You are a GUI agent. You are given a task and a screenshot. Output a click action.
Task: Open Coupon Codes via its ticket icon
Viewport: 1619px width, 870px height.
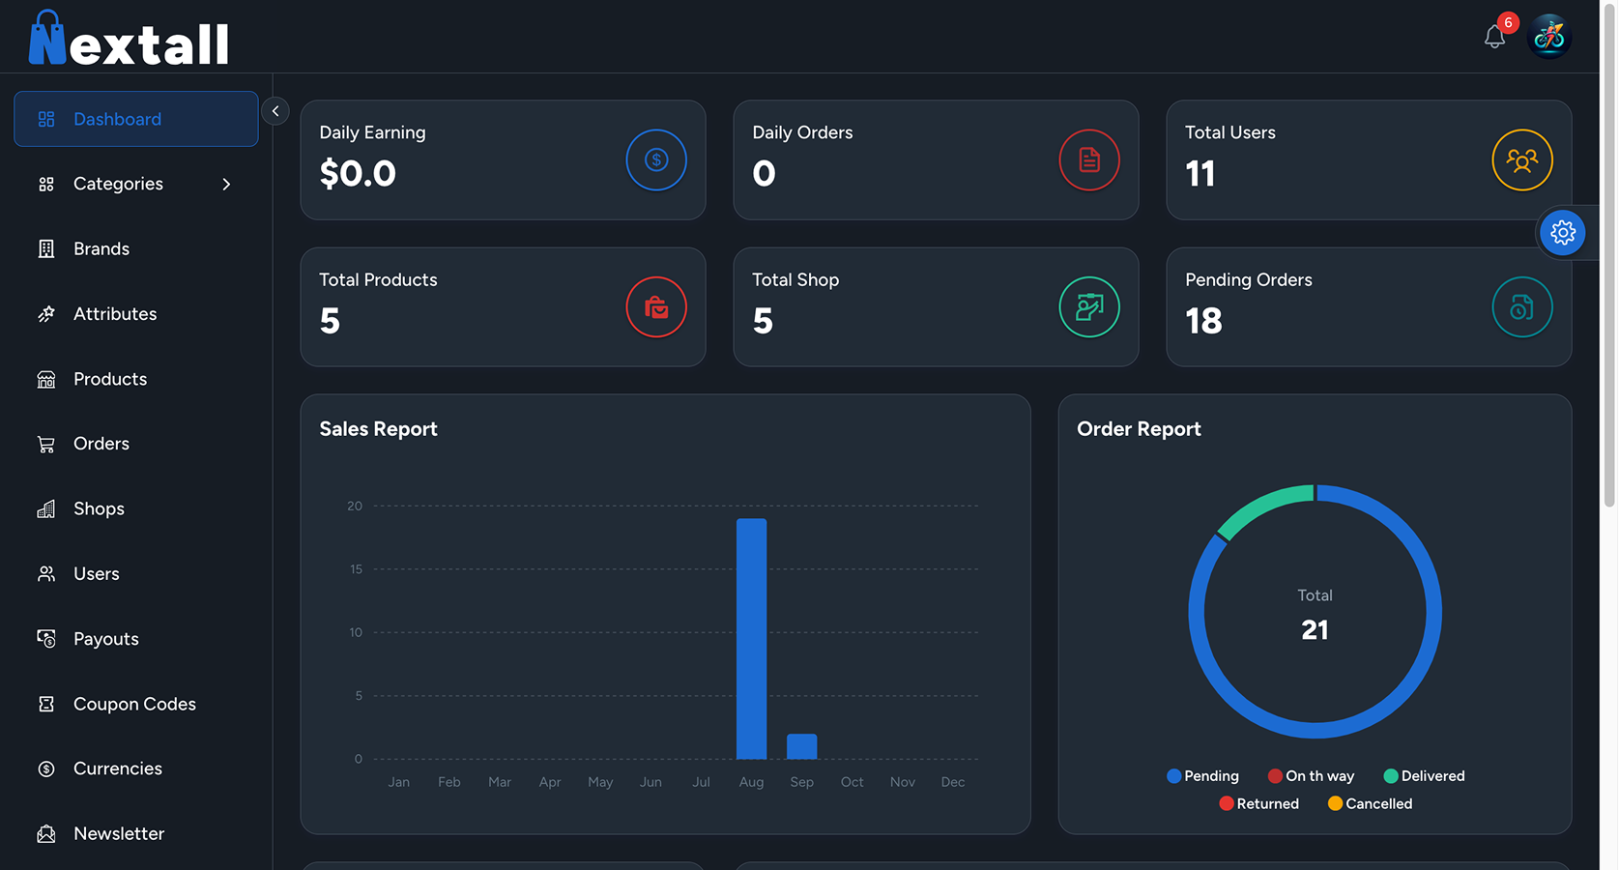point(45,704)
